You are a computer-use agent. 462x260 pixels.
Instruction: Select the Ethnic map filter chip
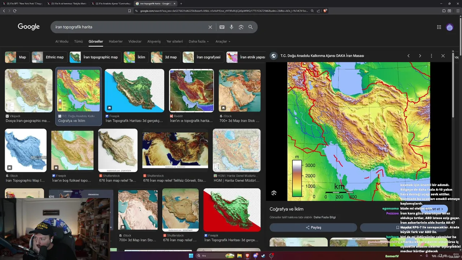(49, 57)
